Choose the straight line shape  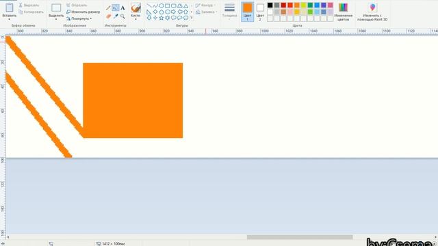(x=149, y=5)
